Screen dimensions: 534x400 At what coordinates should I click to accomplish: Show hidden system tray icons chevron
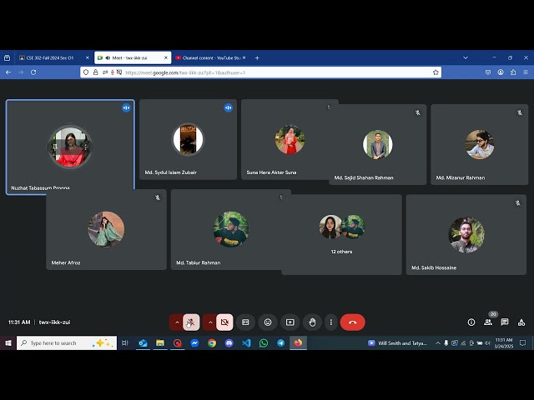pyautogui.click(x=437, y=342)
